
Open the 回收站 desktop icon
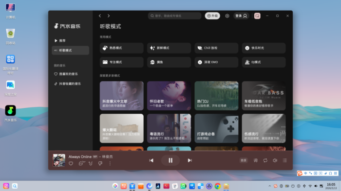click(10, 36)
